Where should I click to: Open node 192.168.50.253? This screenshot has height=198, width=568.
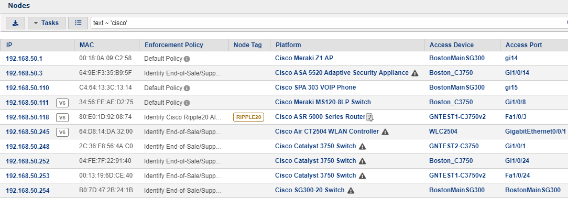point(28,176)
